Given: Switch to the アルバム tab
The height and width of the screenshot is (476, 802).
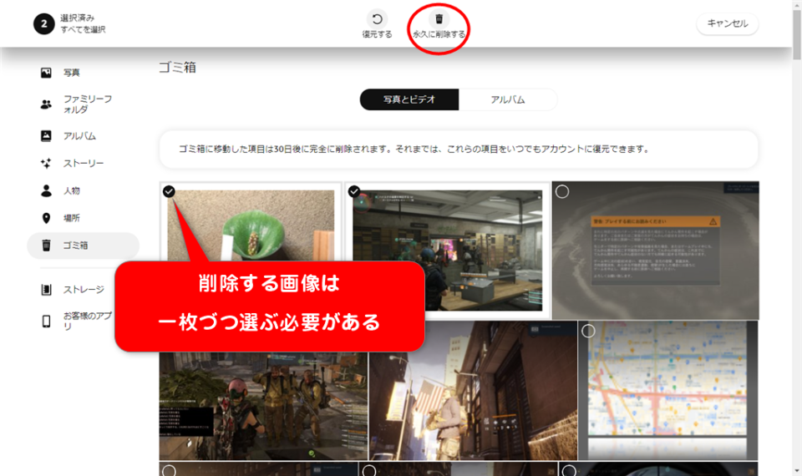Looking at the screenshot, I should [x=508, y=99].
